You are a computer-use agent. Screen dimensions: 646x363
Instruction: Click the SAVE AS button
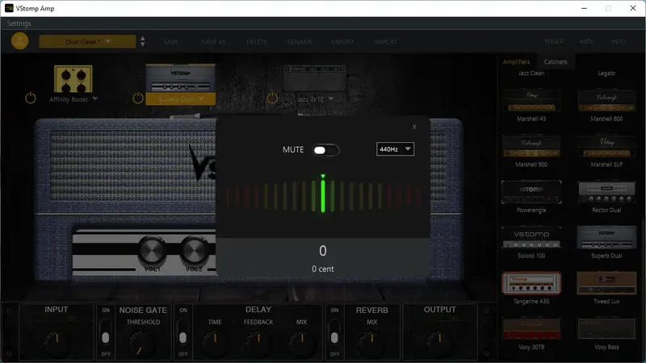pyautogui.click(x=213, y=42)
